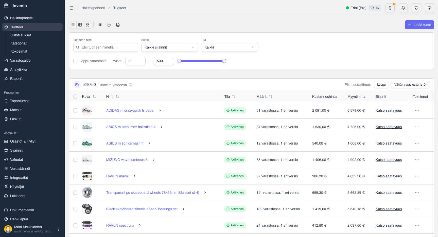This screenshot has width=438, height=237.
Task: Open the lightbulb tips icon
Action: tap(390, 8)
